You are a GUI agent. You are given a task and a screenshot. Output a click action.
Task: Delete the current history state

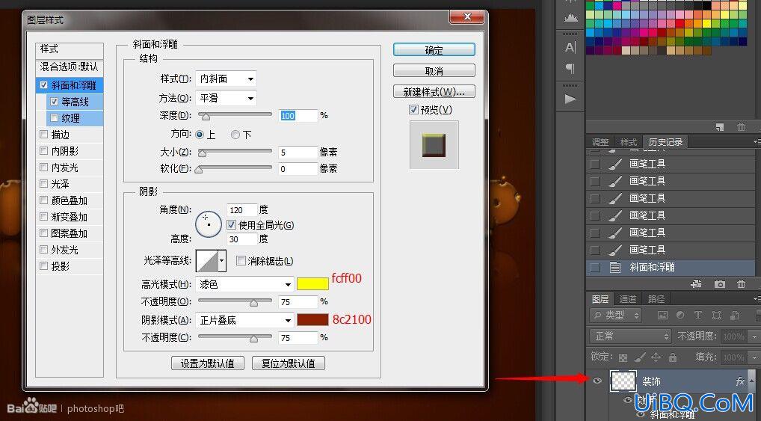(x=741, y=284)
